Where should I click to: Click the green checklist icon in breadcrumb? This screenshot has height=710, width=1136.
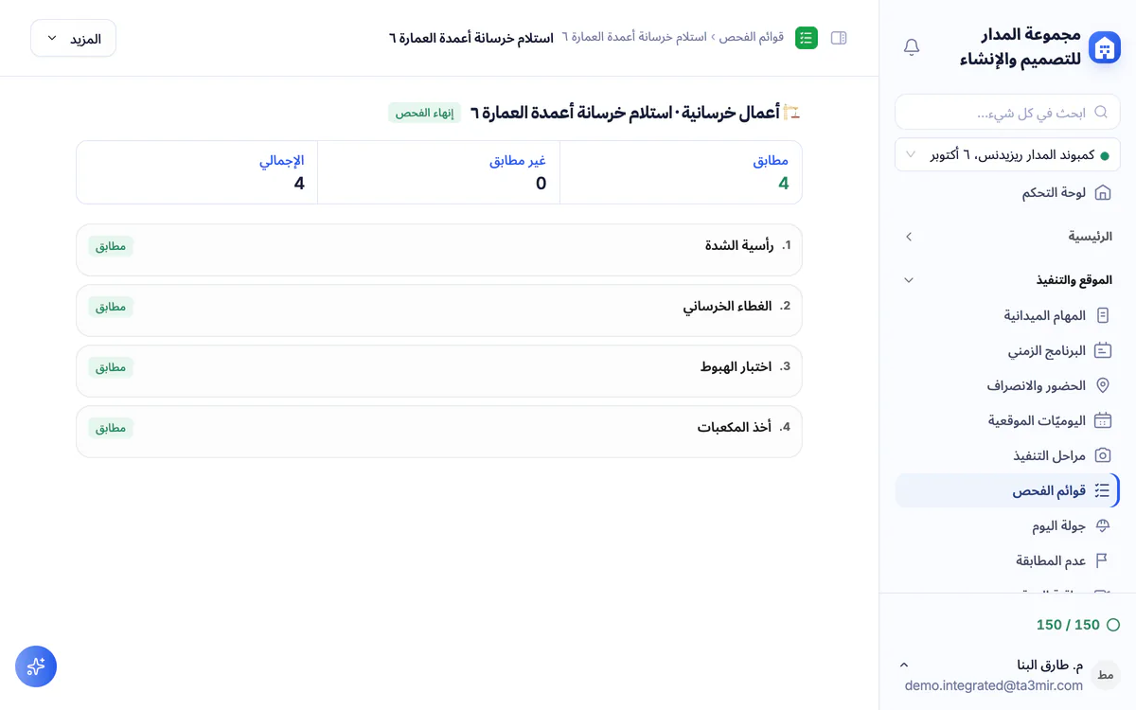point(807,38)
